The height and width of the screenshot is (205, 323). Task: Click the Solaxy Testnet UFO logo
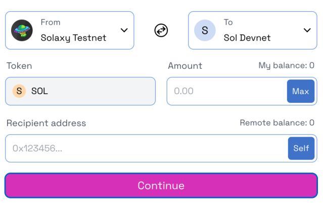pyautogui.click(x=22, y=30)
